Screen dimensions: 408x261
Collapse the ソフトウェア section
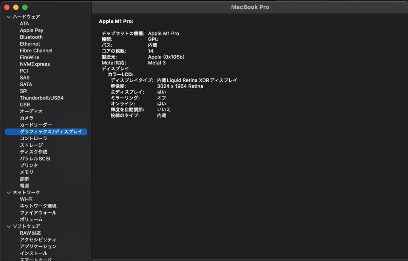(x=8, y=226)
